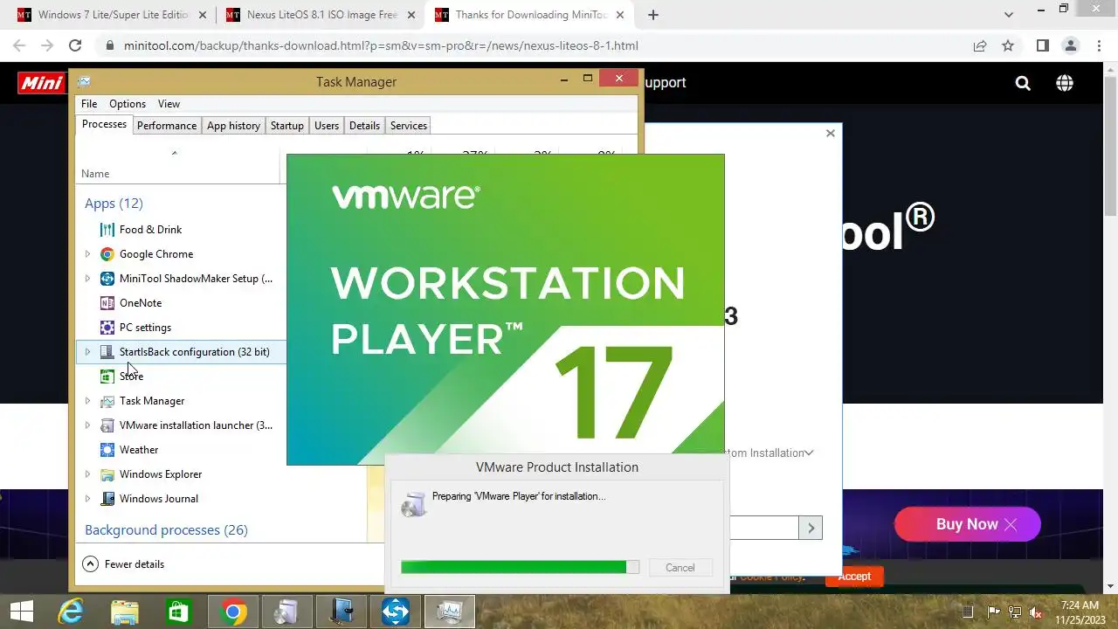Click the Task Manager taskbar icon
The image size is (1118, 629).
tap(449, 612)
